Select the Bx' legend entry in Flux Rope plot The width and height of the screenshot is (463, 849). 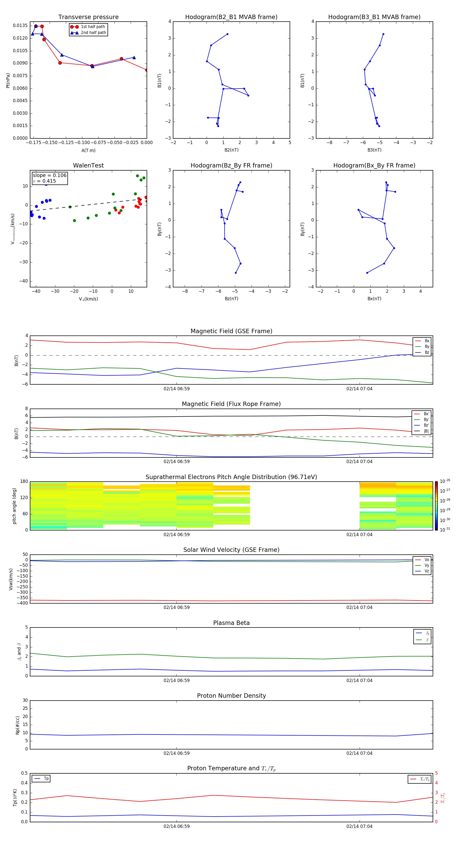pyautogui.click(x=422, y=414)
